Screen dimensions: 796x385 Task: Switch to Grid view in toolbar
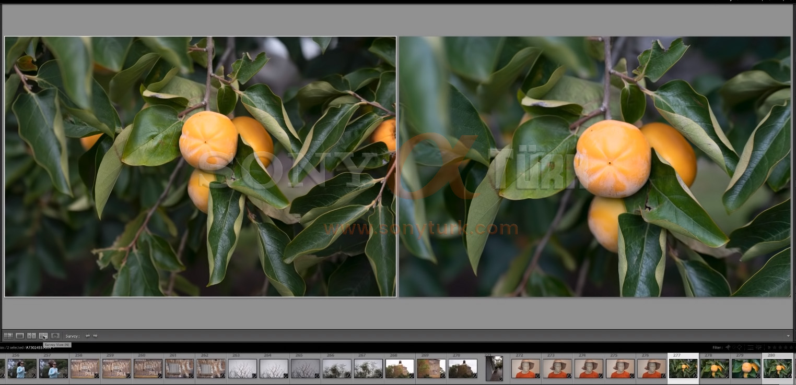point(8,336)
